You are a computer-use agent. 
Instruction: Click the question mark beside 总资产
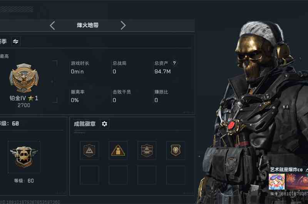[x=174, y=63]
